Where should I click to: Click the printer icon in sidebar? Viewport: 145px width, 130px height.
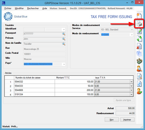[x=139, y=24]
